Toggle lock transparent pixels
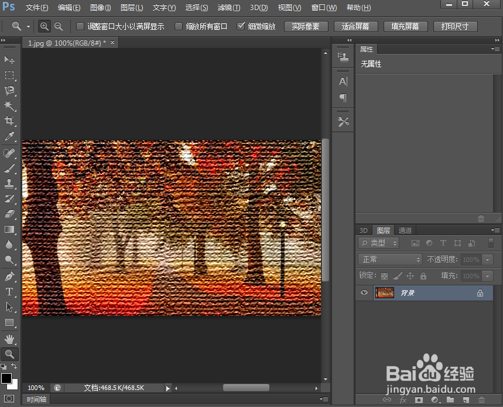This screenshot has height=407, width=503. pyautogui.click(x=384, y=276)
